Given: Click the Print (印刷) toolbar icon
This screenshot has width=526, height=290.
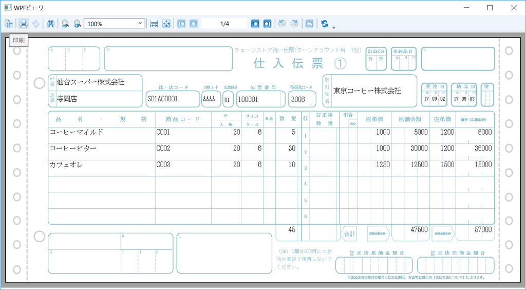Looking at the screenshot, I should (24, 24).
